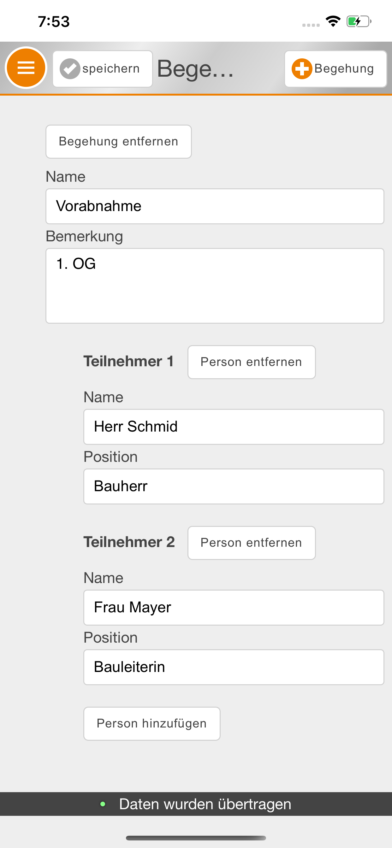Tap the checkmark icon on speichern
The width and height of the screenshot is (392, 848).
(70, 69)
